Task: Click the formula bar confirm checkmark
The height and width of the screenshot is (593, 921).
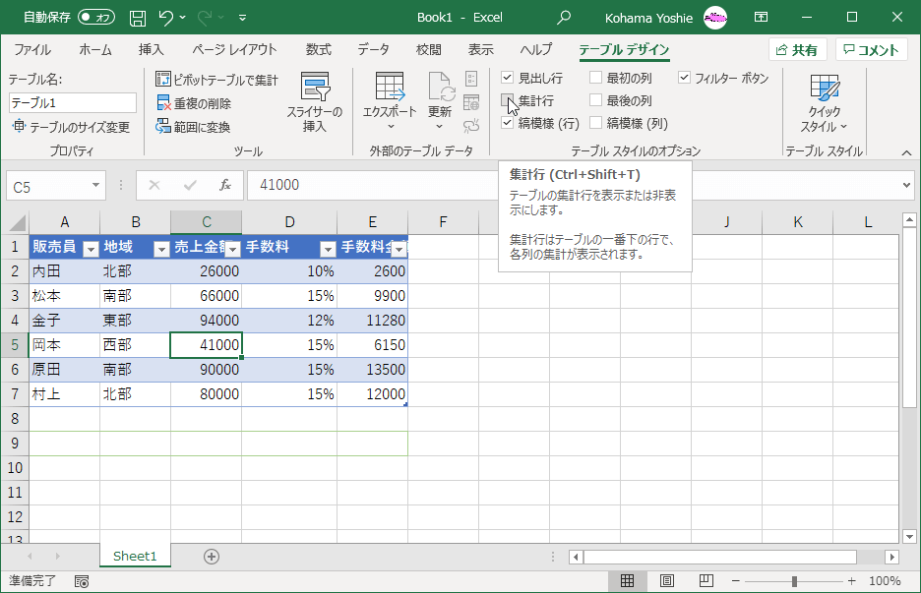Action: coord(190,186)
